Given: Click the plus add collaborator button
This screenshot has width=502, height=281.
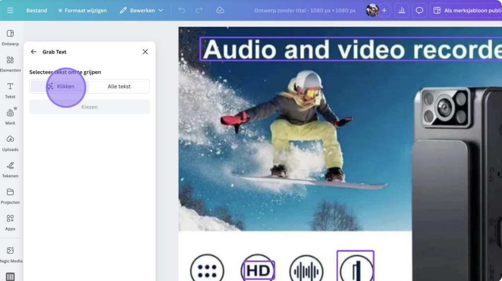Looking at the screenshot, I should pyautogui.click(x=384, y=10).
